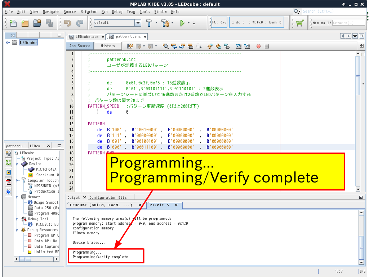Click the Find Selection magnifier icon
The height and width of the screenshot is (277, 369).
click(x=166, y=46)
